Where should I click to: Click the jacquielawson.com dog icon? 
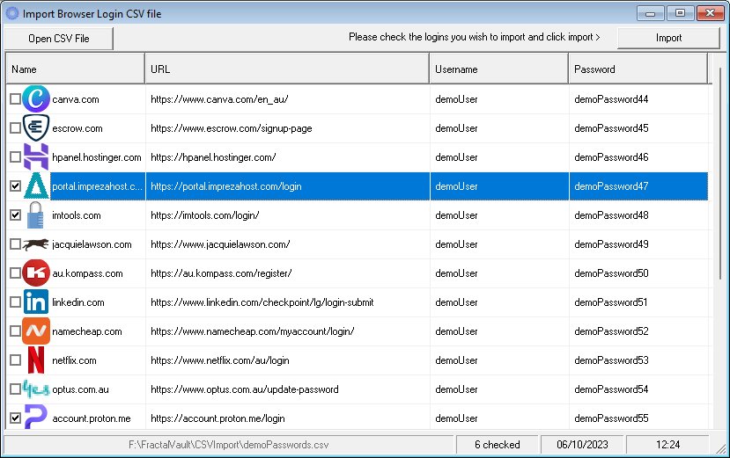click(36, 244)
